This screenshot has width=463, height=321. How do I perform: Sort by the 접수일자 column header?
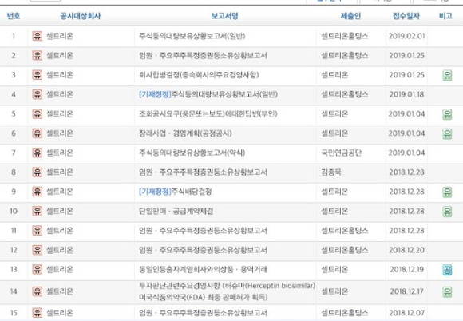(406, 16)
